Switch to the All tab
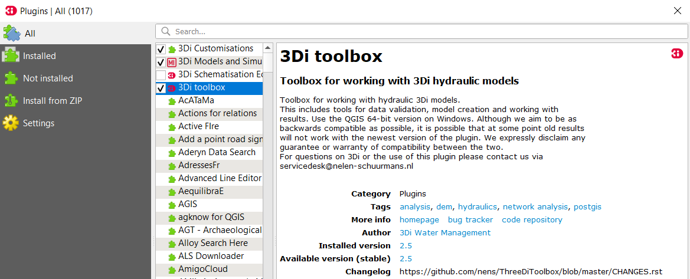690x279 pixels. 76,33
